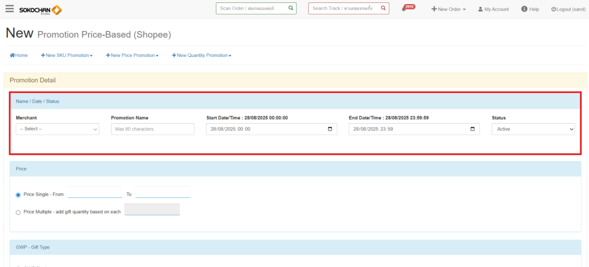The width and height of the screenshot is (589, 267).
Task: Open the notification bell with 2616 badge
Action: (404, 9)
